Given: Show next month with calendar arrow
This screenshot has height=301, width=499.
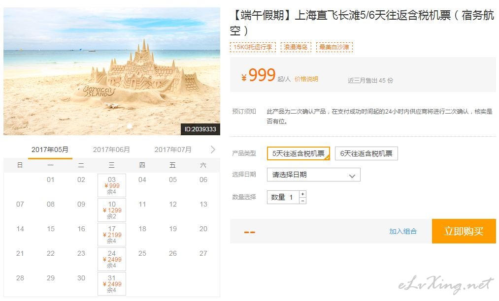Looking at the screenshot, I should click(213, 150).
